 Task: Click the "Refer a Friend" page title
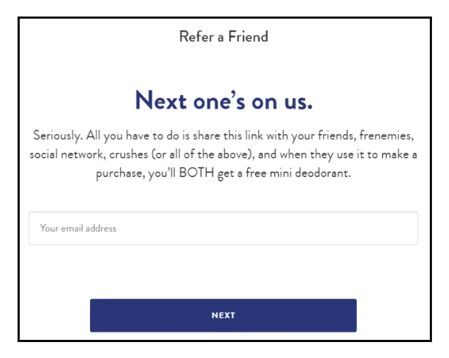coord(223,37)
